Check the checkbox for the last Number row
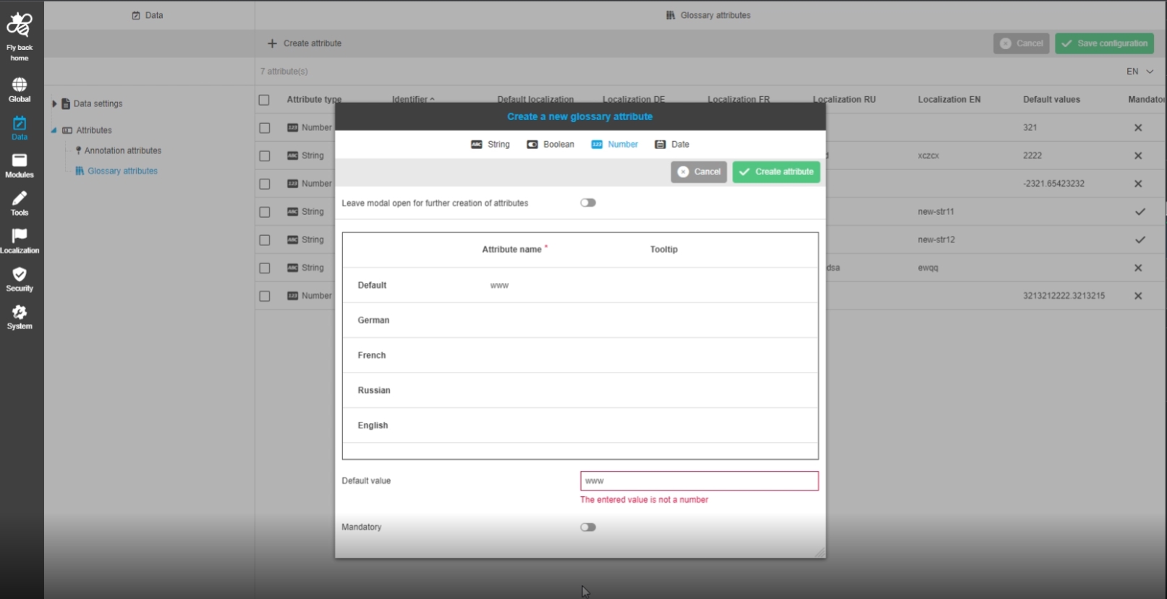Viewport: 1167px width, 599px height. (x=265, y=297)
